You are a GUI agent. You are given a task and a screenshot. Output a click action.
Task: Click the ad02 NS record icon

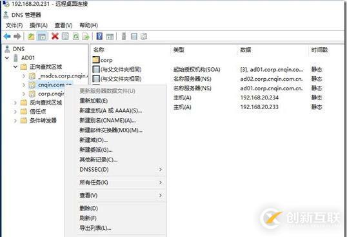(x=96, y=79)
